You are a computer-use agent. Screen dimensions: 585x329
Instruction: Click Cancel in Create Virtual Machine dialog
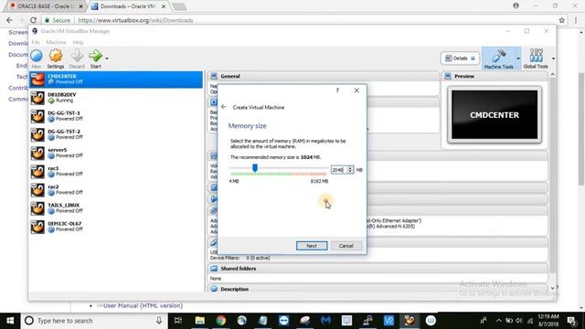346,246
